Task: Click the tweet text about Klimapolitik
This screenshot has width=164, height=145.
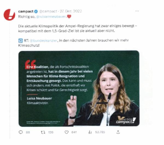Action: [x=78, y=28]
